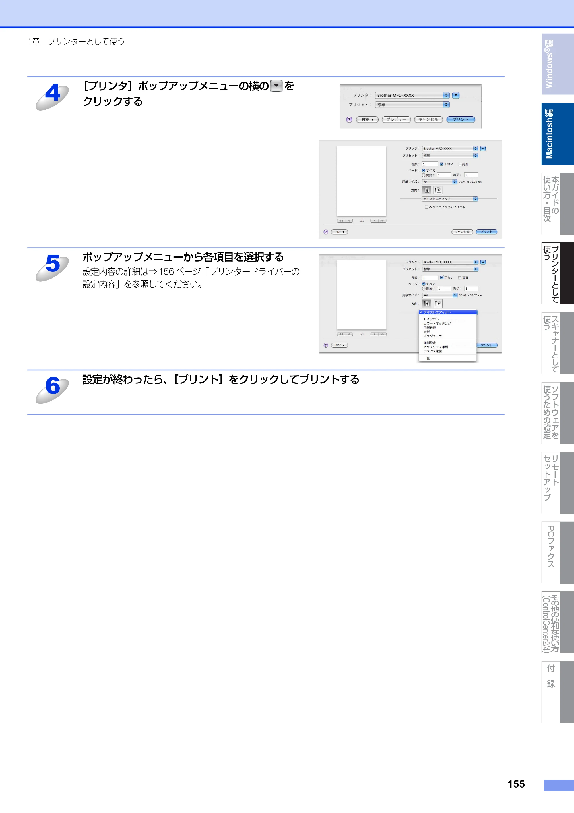
Task: Open スキャナーとして使う side tab
Action: pos(557,343)
